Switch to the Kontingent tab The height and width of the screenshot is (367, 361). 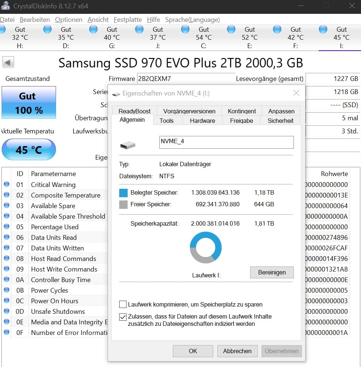coord(242,111)
